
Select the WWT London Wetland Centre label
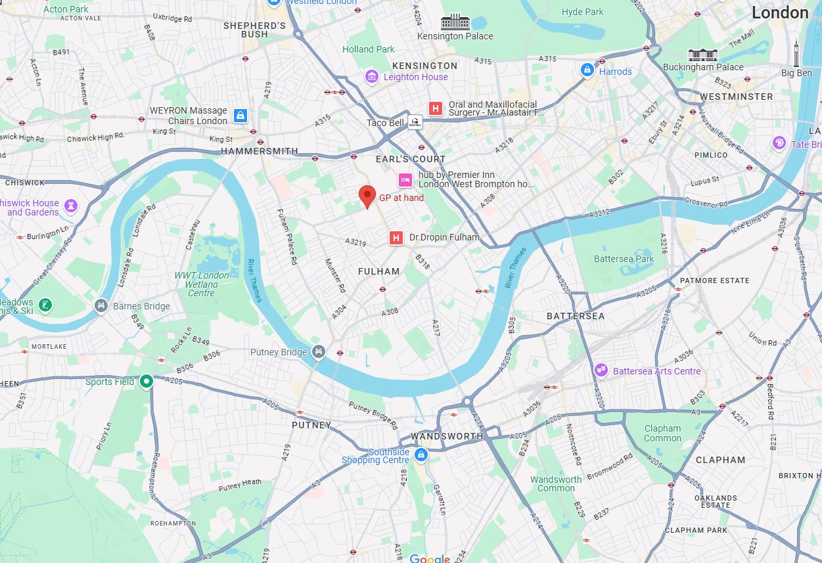202,284
